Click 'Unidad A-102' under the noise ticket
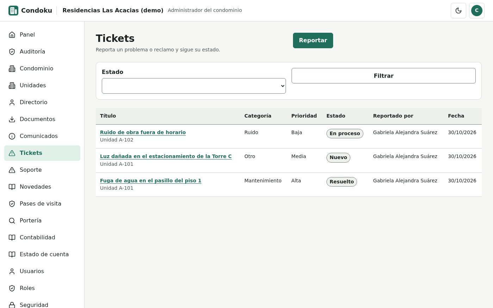493x308 pixels. pyautogui.click(x=117, y=140)
